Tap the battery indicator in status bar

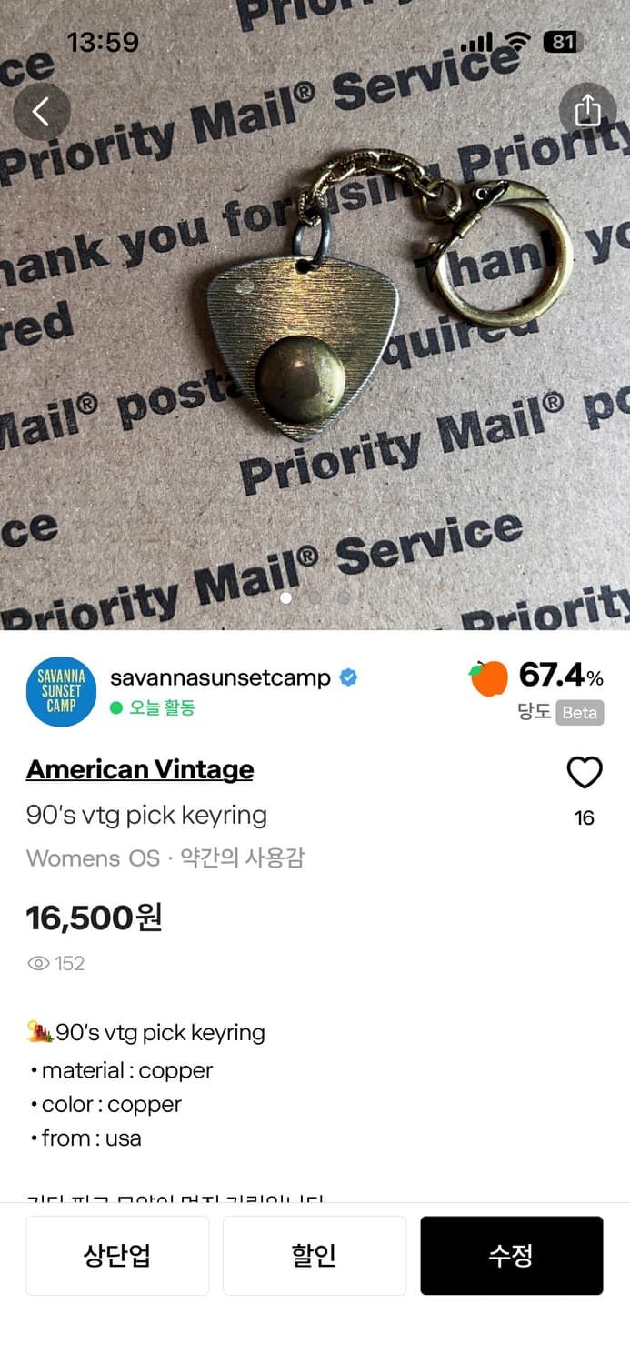(x=561, y=42)
